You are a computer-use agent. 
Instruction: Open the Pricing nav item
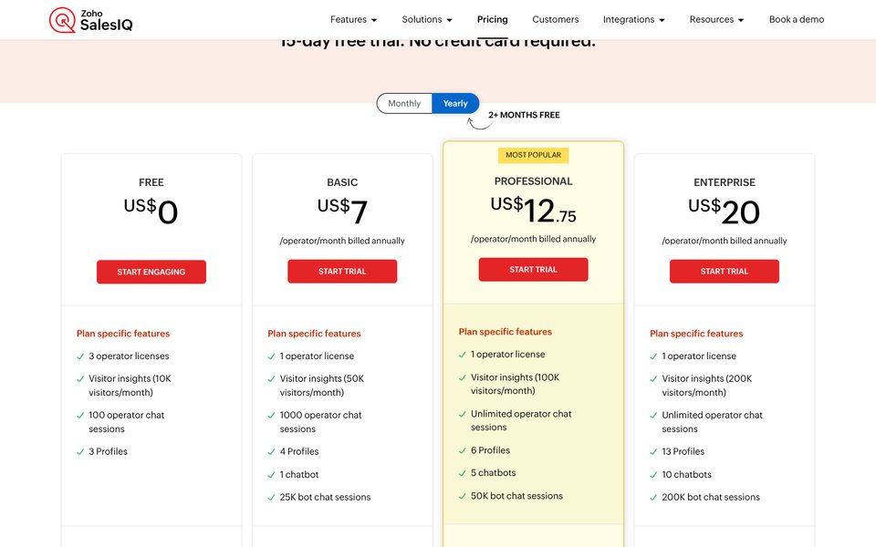[492, 19]
